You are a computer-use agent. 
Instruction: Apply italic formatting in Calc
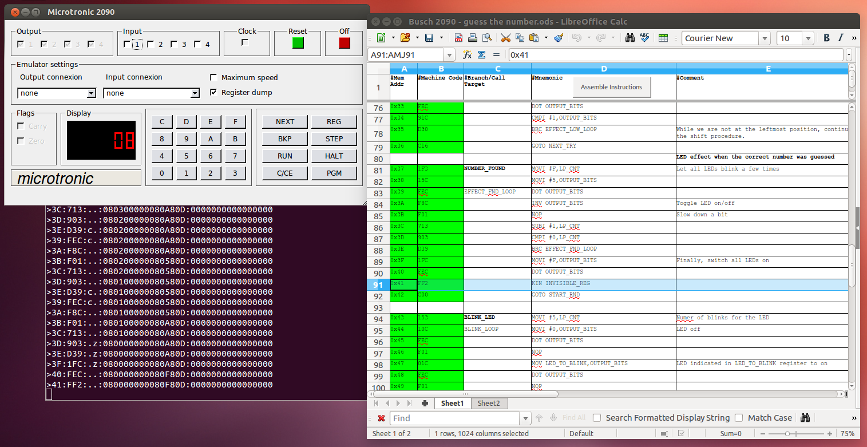(x=841, y=38)
